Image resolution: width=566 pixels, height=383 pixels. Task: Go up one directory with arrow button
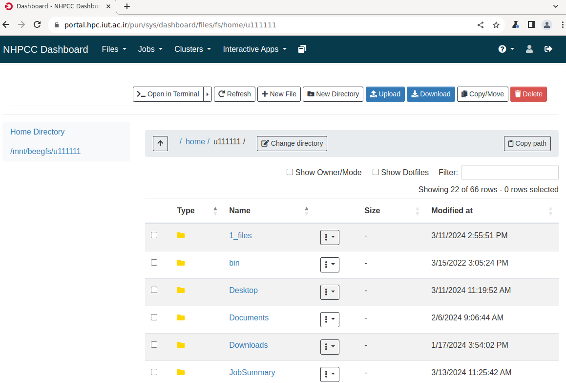(160, 144)
